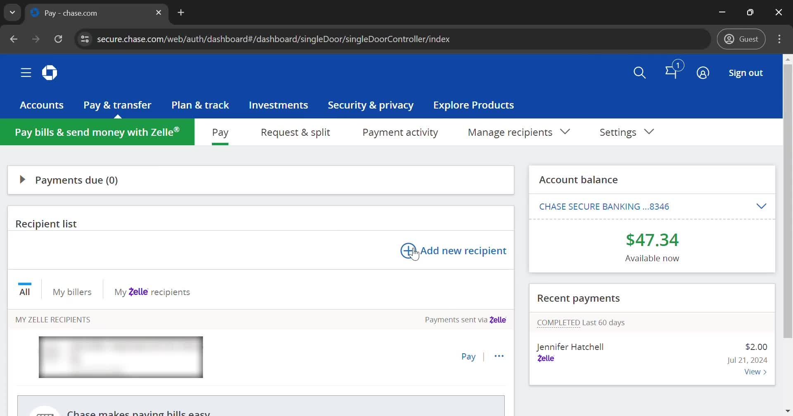The height and width of the screenshot is (416, 793).
Task: Click inside the browser address bar
Action: click(273, 39)
